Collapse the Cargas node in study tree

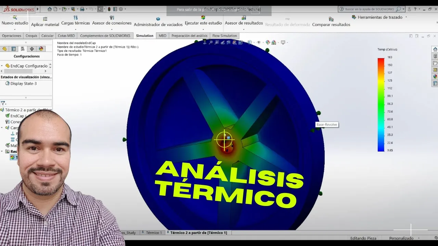(x=2, y=128)
